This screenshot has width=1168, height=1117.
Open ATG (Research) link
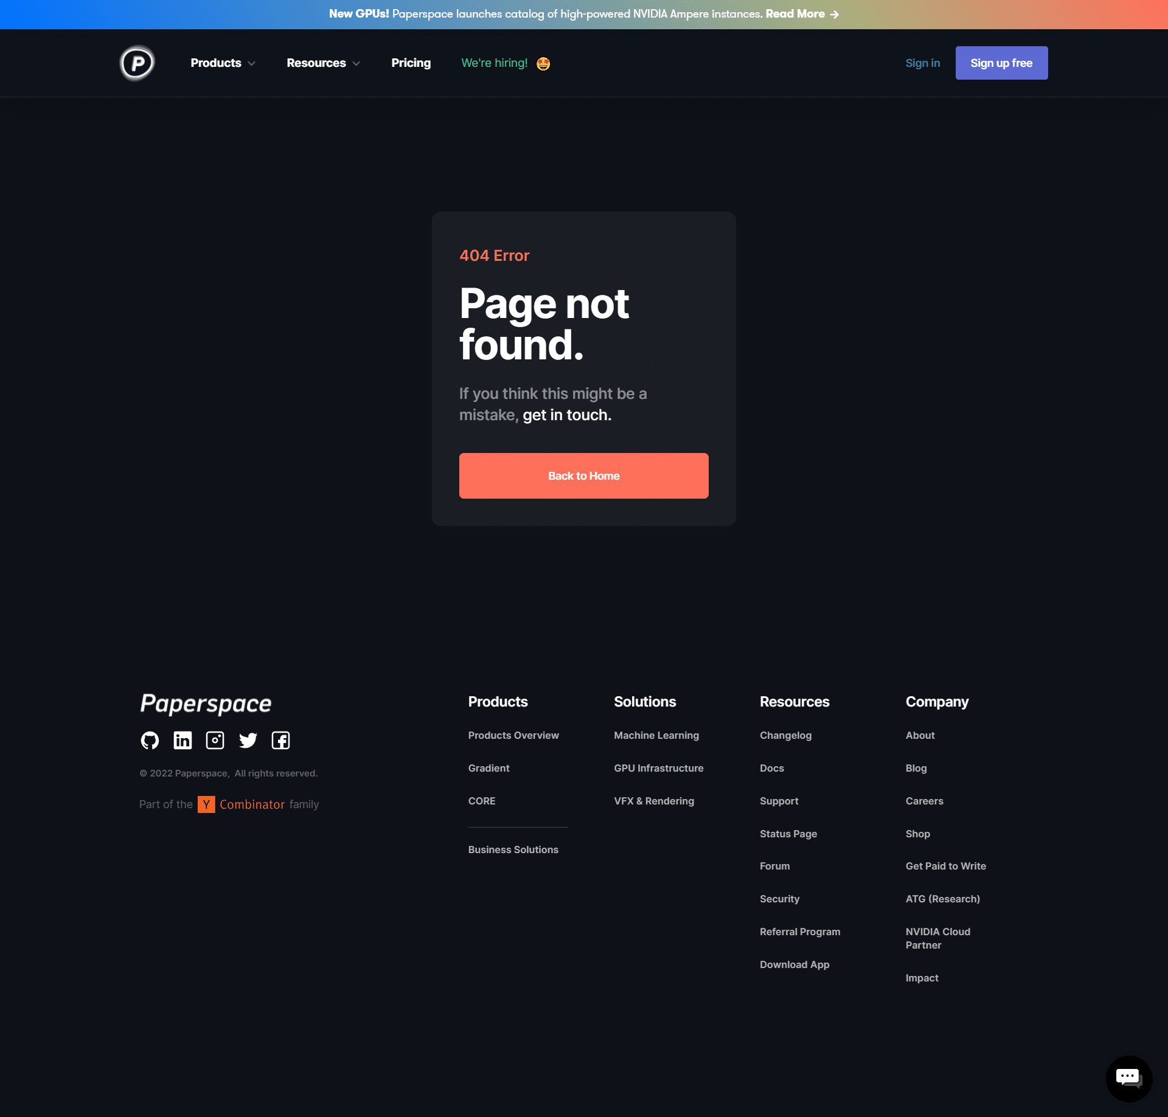point(942,899)
